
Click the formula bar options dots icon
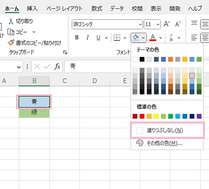click(27, 66)
